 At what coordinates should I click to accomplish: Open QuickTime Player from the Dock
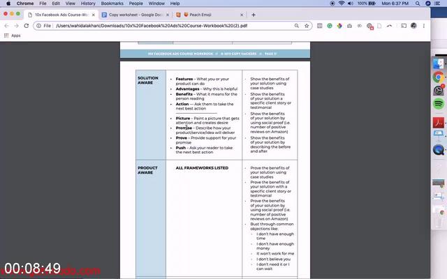pyautogui.click(x=439, y=149)
